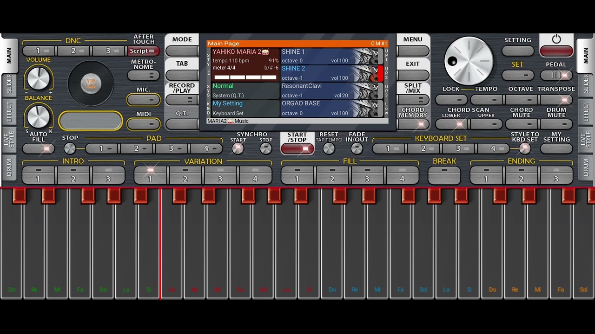Screen dimensions: 595x334
Task: Select DNC button 2
Action: pos(73,51)
